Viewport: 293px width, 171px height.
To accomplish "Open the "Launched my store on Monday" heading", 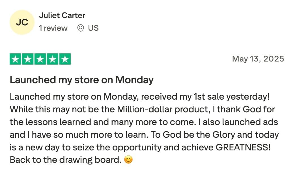I will [82, 80].
